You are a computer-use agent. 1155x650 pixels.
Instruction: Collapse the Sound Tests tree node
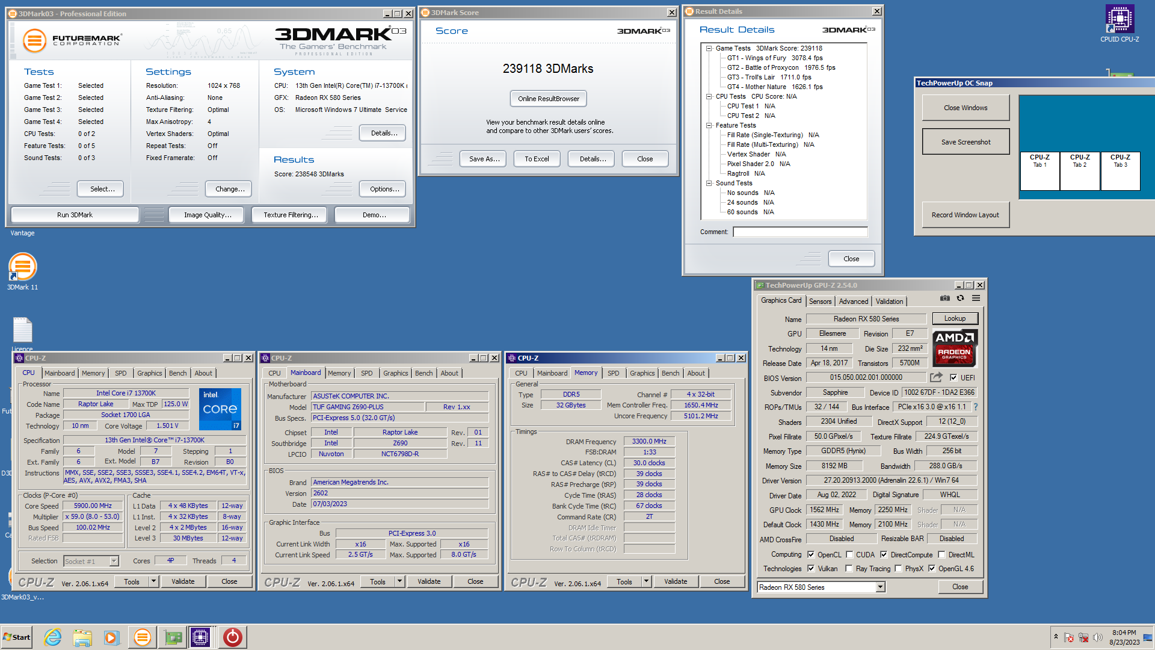point(709,183)
